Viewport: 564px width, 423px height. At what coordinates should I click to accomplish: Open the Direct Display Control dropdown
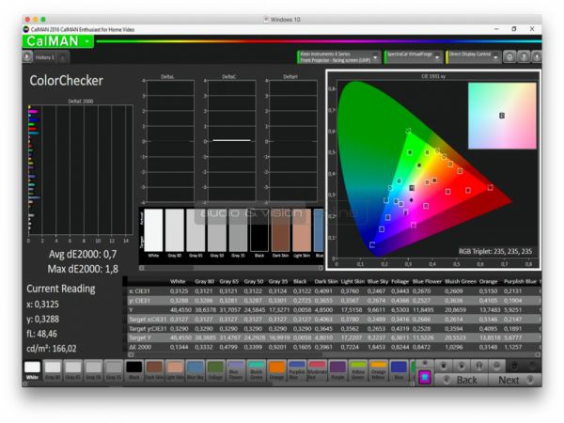[x=499, y=56]
